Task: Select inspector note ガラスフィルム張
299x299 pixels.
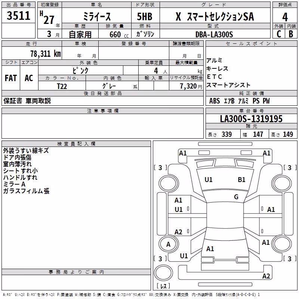Action: tap(26, 191)
